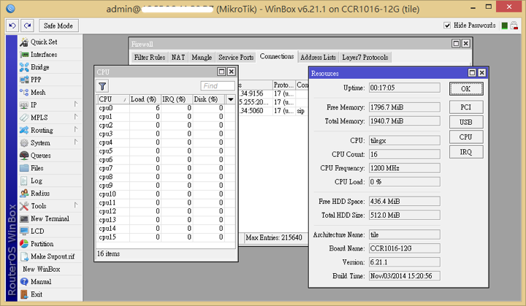Click the Free Memory value 1796.7 MiB
This screenshot has height=306, width=526.
click(404, 107)
